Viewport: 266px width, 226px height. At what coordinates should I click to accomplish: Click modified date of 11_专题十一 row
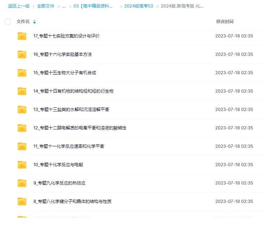click(x=234, y=146)
